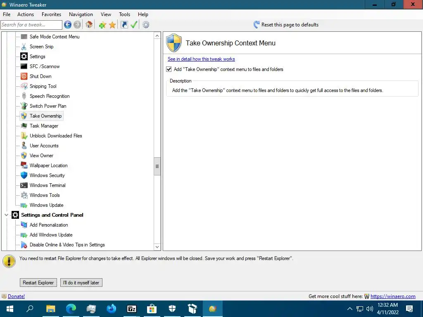
Task: Click the shield icon next to View Owner
Action: 24,156
